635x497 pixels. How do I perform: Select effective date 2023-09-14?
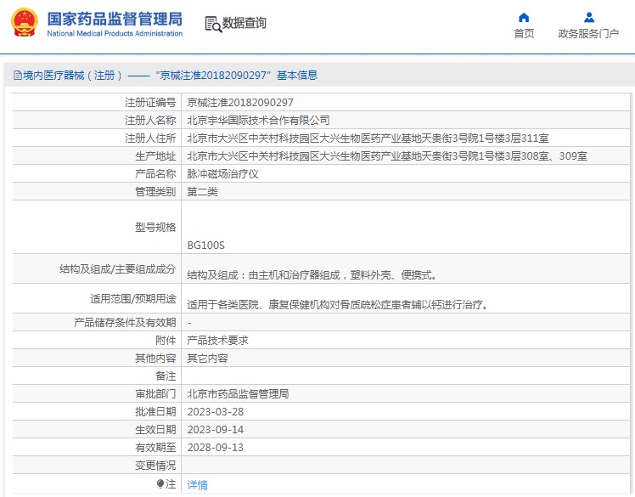coord(216,429)
